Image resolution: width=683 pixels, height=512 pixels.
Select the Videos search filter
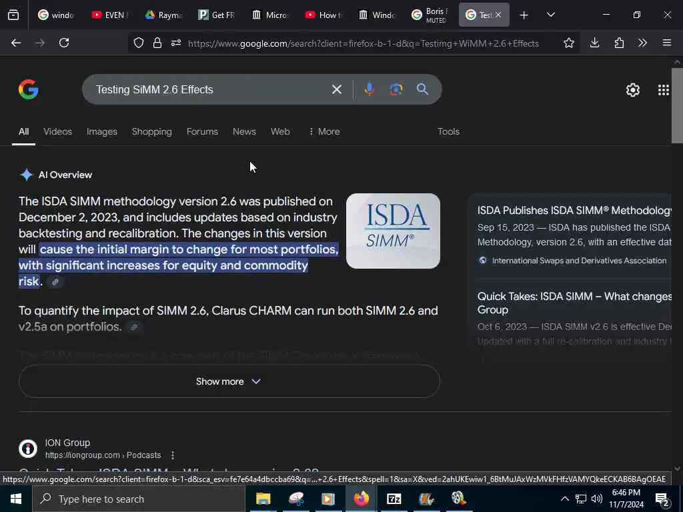[58, 131]
